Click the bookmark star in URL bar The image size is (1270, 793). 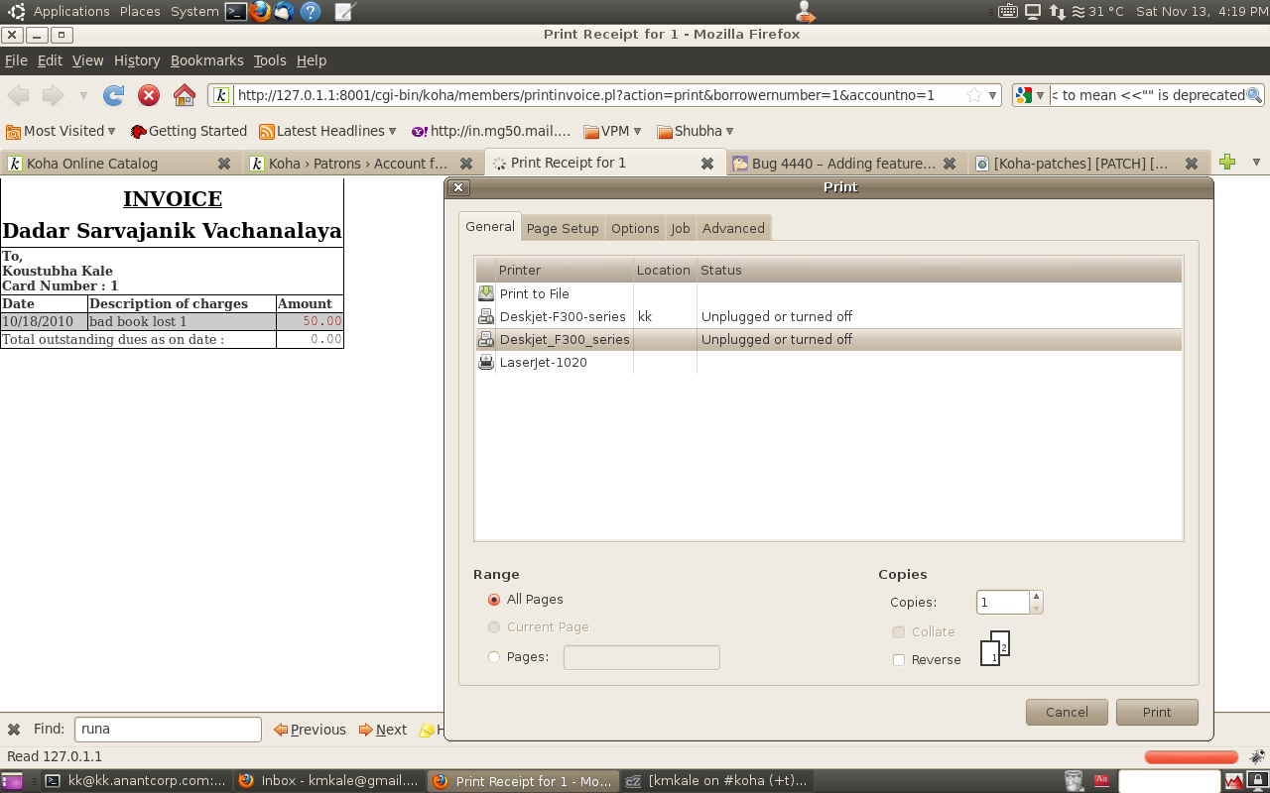pos(973,95)
